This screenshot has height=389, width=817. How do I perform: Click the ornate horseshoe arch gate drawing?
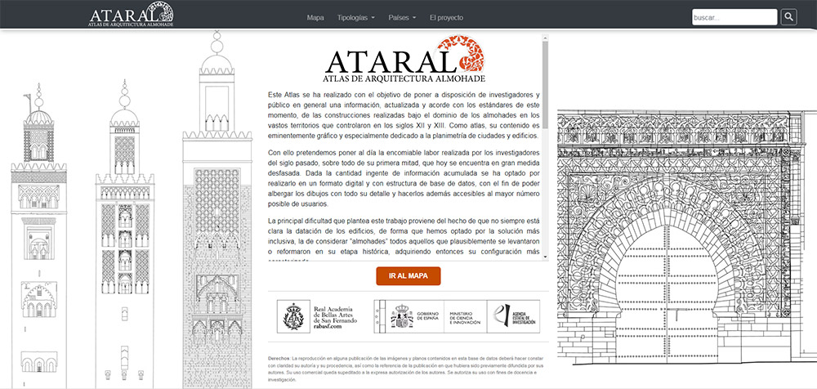coord(687,235)
